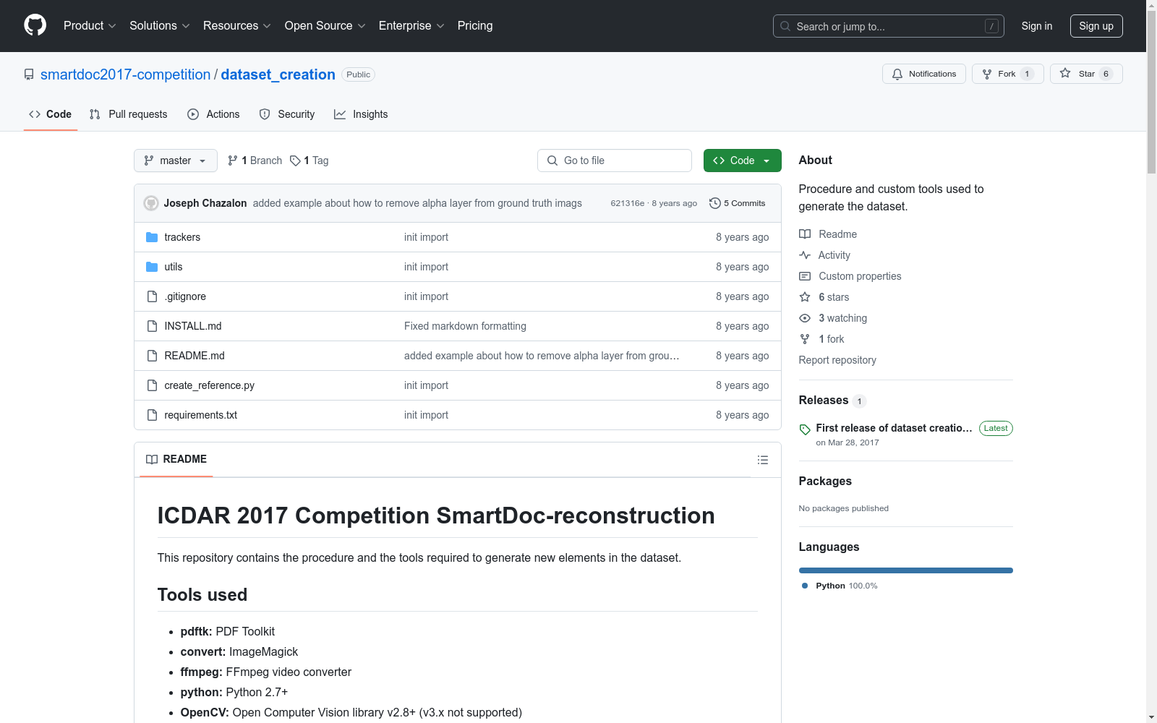Image resolution: width=1157 pixels, height=723 pixels.
Task: Open the .gitignore file
Action: [x=185, y=296]
